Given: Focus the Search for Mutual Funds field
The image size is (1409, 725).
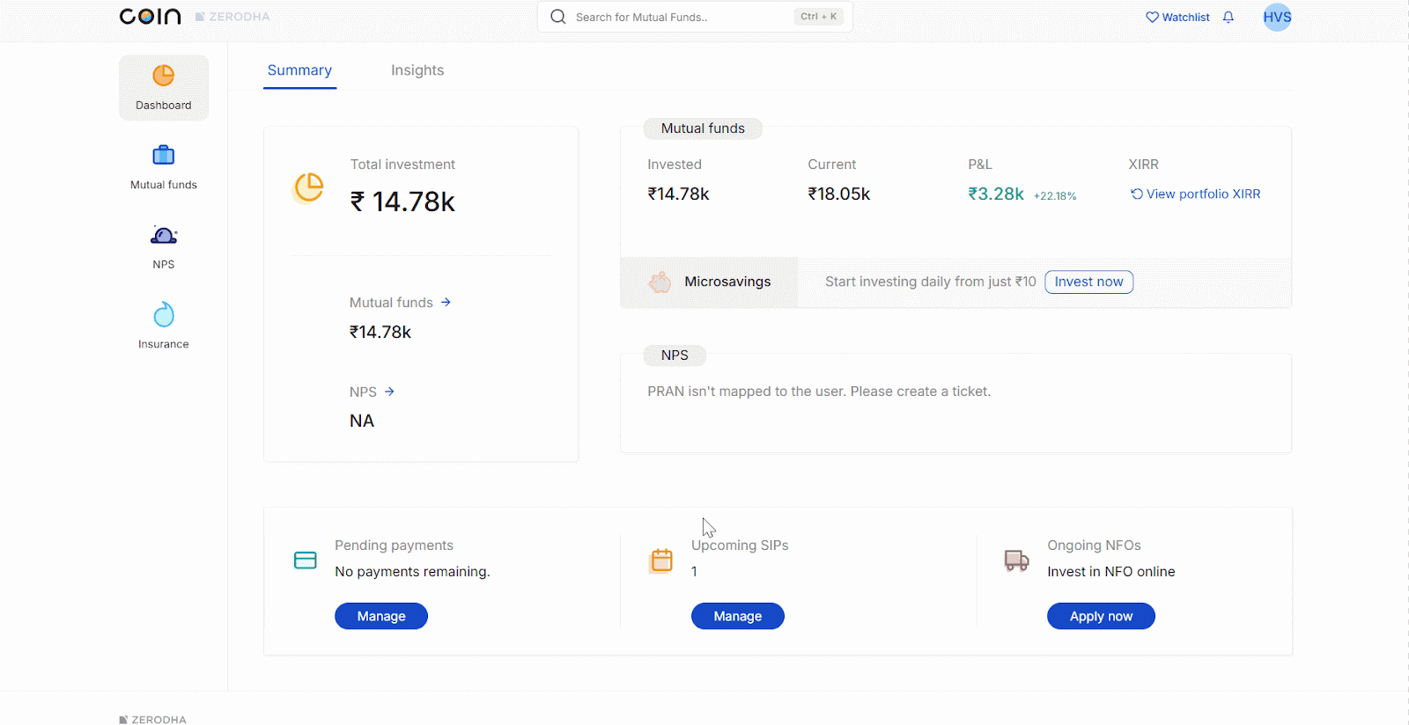Looking at the screenshot, I should [678, 17].
